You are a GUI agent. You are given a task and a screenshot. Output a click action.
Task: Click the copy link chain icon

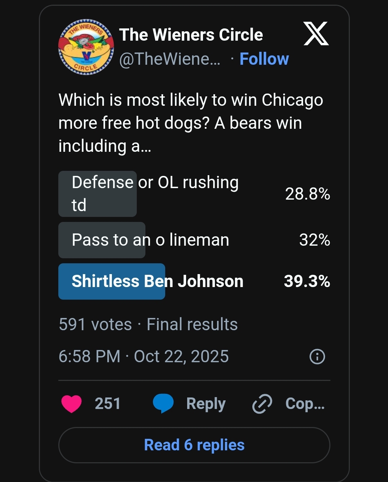(262, 404)
